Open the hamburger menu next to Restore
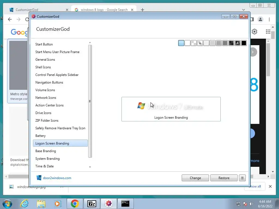Image resolution: width=279 pixels, height=209 pixels. coord(242,178)
